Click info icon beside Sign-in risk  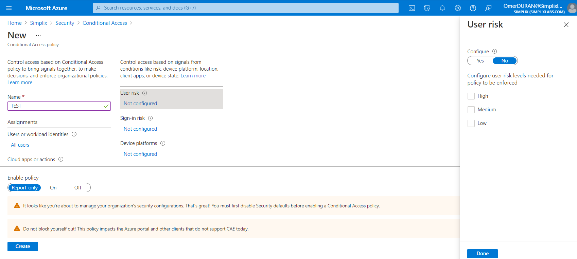coord(151,118)
